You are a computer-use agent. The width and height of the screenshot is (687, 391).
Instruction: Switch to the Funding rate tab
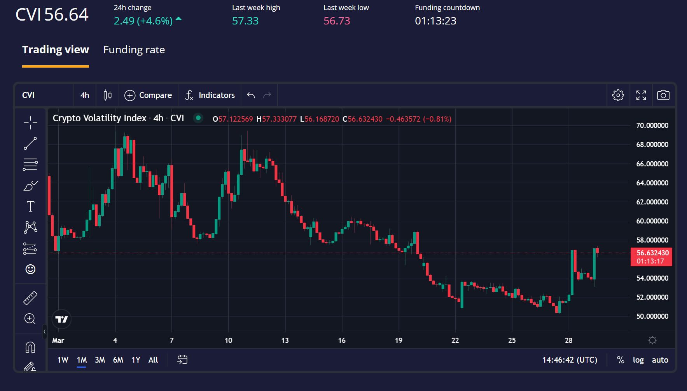click(134, 50)
